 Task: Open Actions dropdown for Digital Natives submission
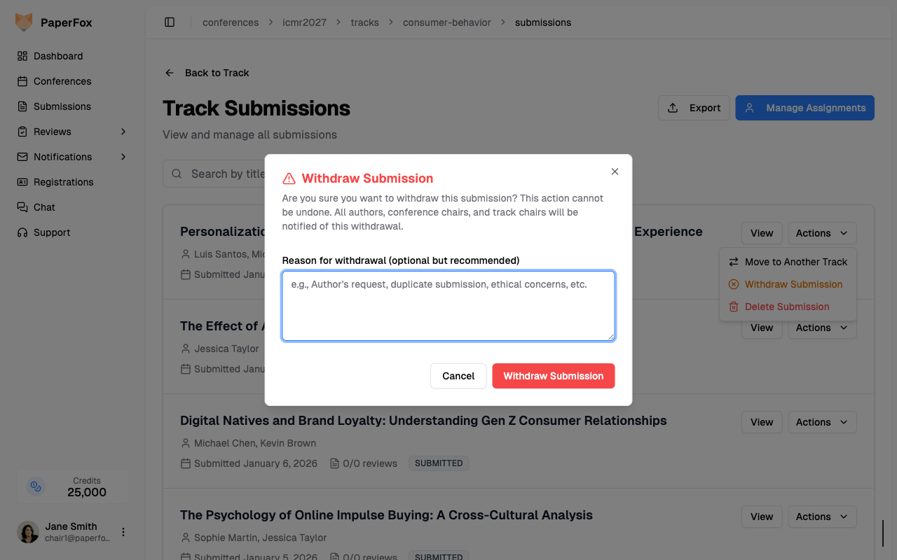click(822, 422)
